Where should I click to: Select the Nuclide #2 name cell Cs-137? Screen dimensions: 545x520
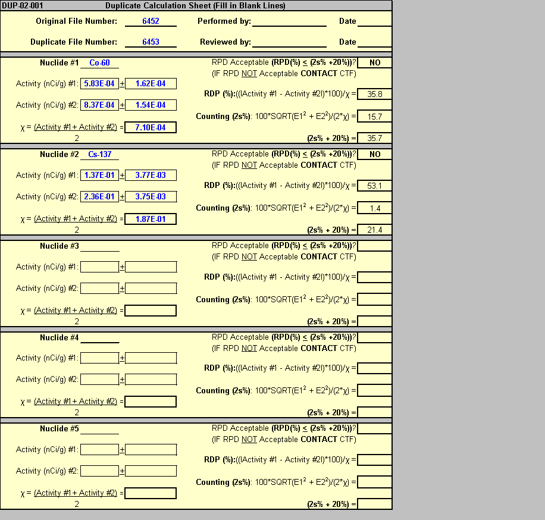pos(100,154)
